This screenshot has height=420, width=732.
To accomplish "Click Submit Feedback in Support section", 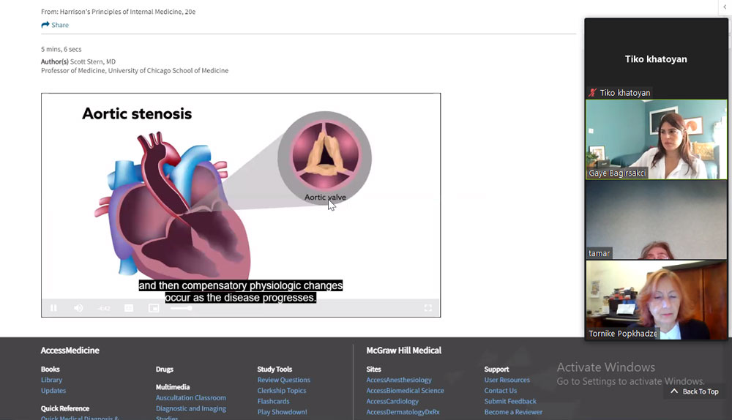I will click(509, 401).
